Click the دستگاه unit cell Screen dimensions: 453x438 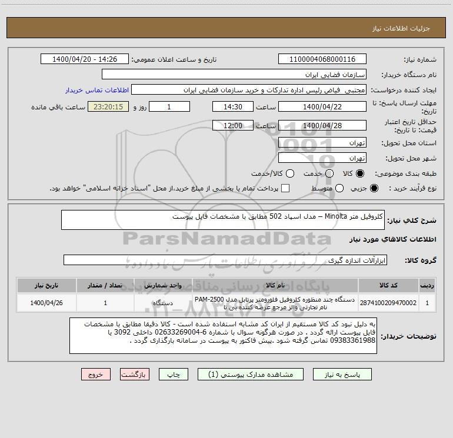163,303
